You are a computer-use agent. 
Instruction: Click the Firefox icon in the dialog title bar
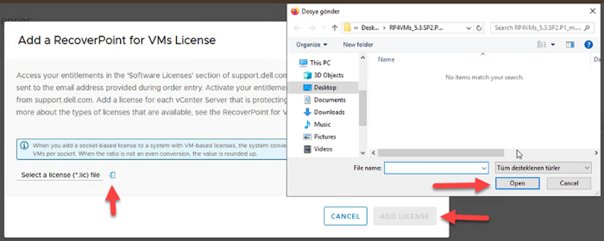click(x=295, y=11)
